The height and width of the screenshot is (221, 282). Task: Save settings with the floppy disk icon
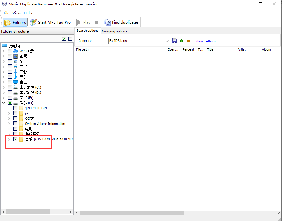pos(174,41)
